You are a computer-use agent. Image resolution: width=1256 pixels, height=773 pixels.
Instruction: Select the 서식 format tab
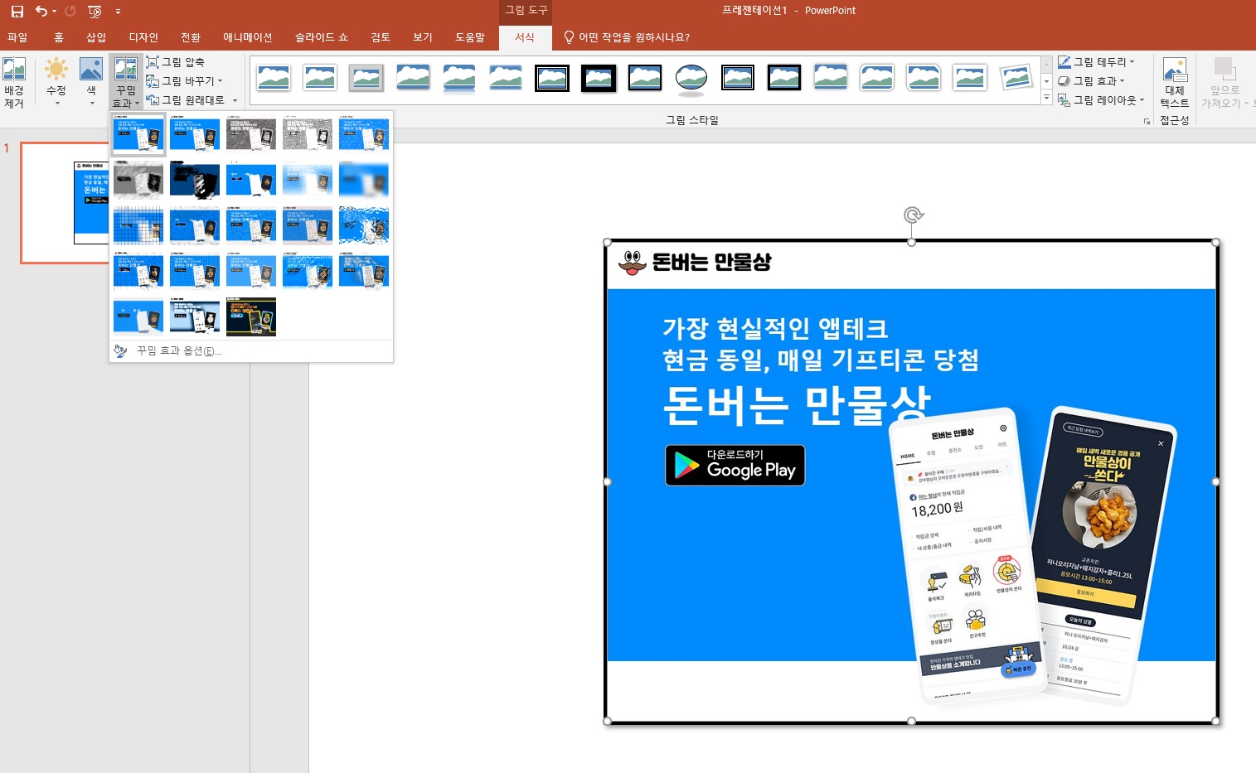pos(524,37)
